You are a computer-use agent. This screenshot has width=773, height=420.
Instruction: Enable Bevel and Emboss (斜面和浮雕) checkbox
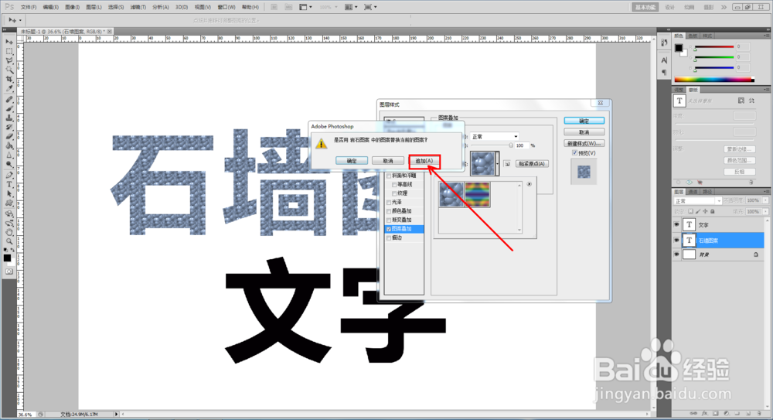point(389,176)
